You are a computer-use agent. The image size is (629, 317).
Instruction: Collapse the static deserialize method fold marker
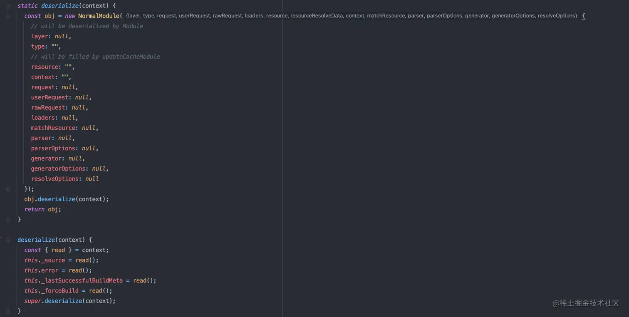(x=8, y=6)
